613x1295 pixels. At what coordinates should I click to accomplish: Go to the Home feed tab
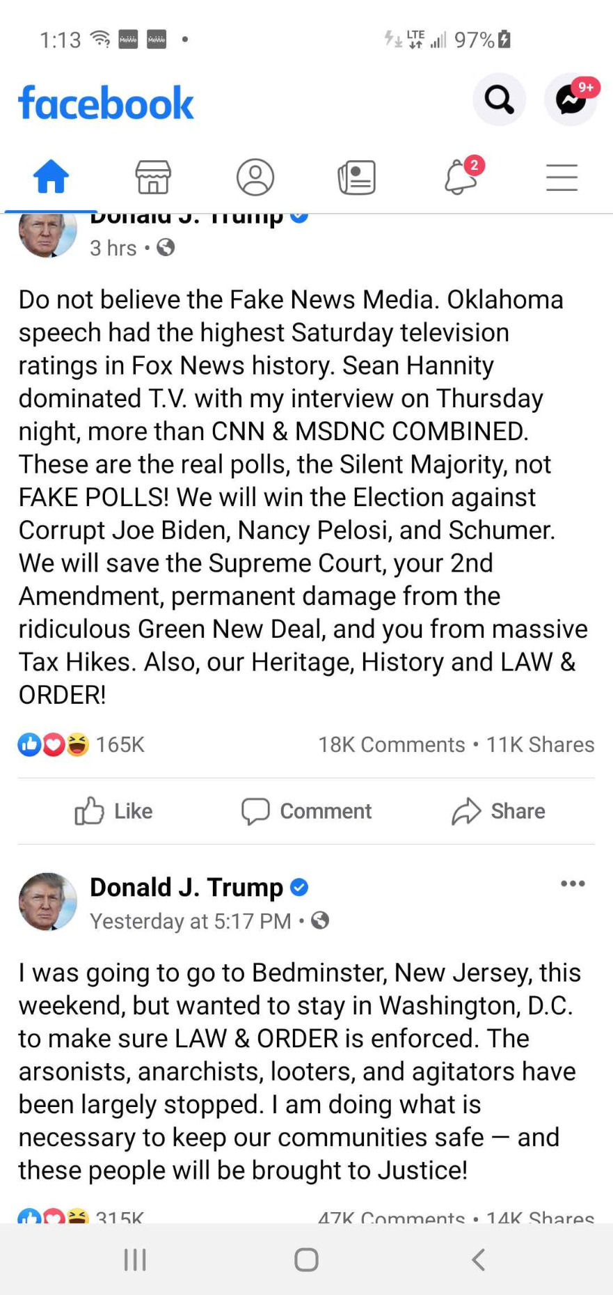(x=51, y=177)
